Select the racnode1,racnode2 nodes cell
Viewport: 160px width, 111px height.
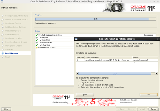coord(145,60)
